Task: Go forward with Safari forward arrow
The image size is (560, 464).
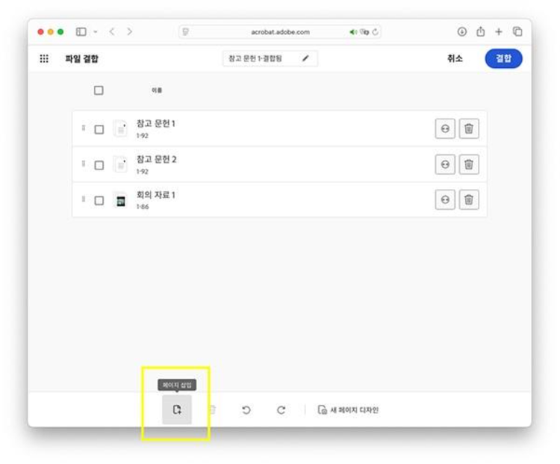Action: 130,32
